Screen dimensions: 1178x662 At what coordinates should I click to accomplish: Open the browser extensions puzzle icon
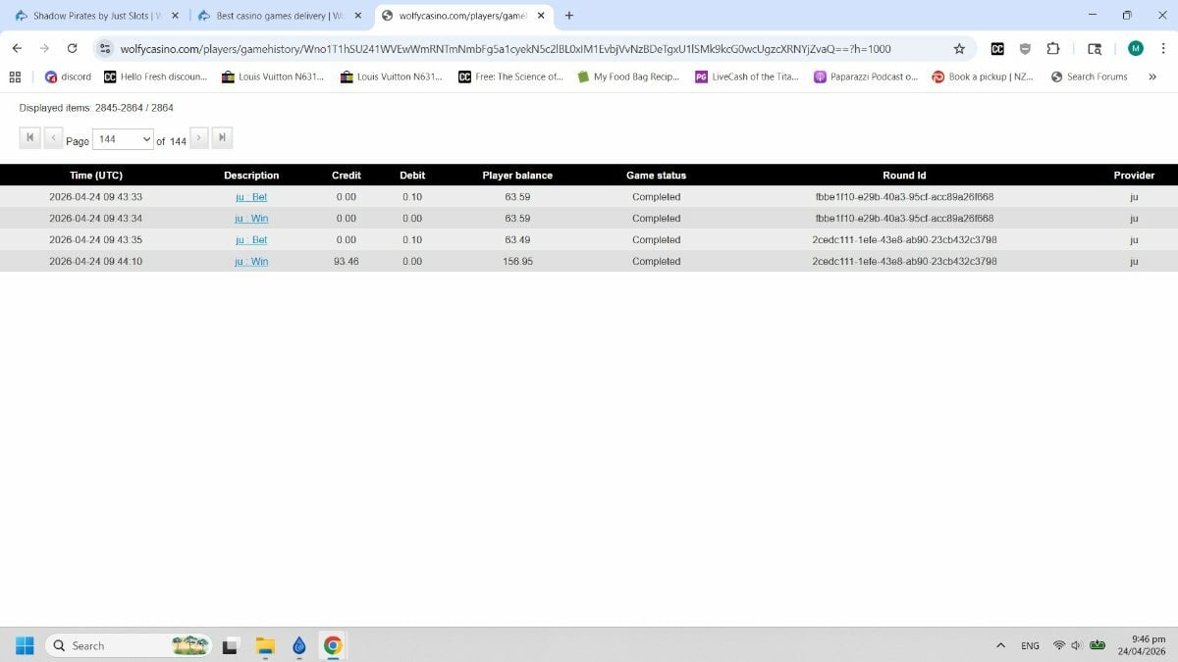[x=1053, y=49]
